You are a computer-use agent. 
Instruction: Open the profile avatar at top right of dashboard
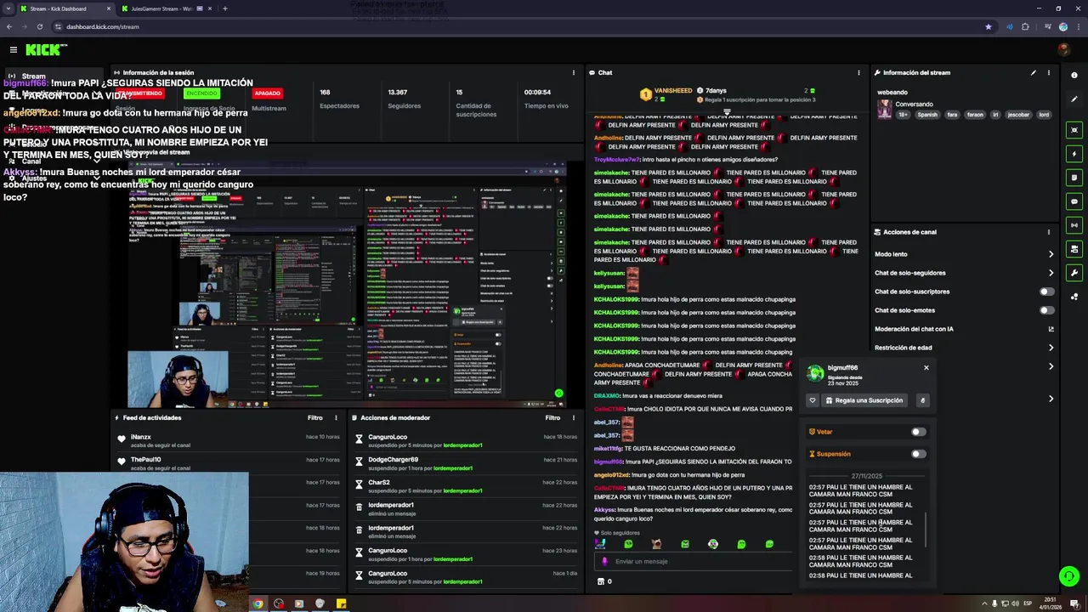(x=1063, y=50)
